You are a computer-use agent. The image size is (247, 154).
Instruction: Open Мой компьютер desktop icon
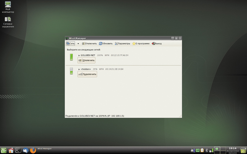(x=8, y=7)
